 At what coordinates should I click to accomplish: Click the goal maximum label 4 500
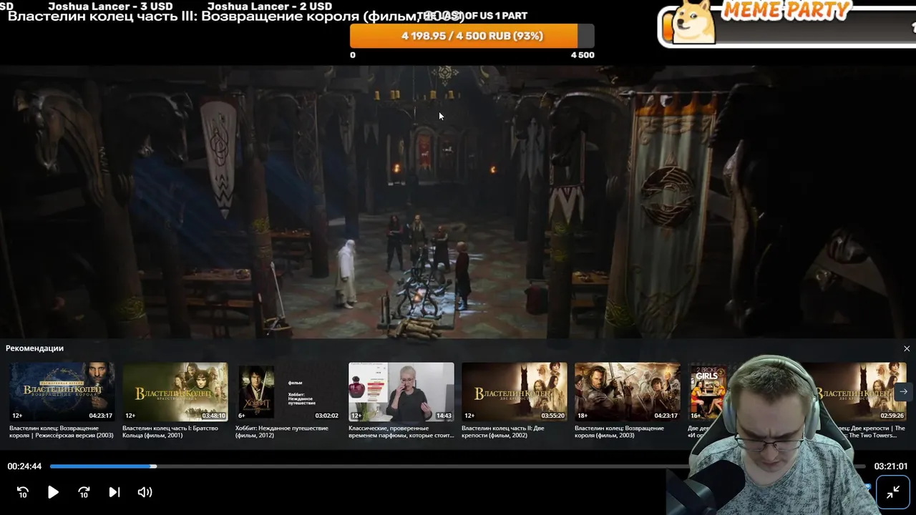pos(583,55)
